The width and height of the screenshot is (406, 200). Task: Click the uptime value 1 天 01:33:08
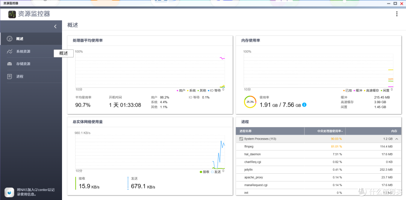(125, 105)
